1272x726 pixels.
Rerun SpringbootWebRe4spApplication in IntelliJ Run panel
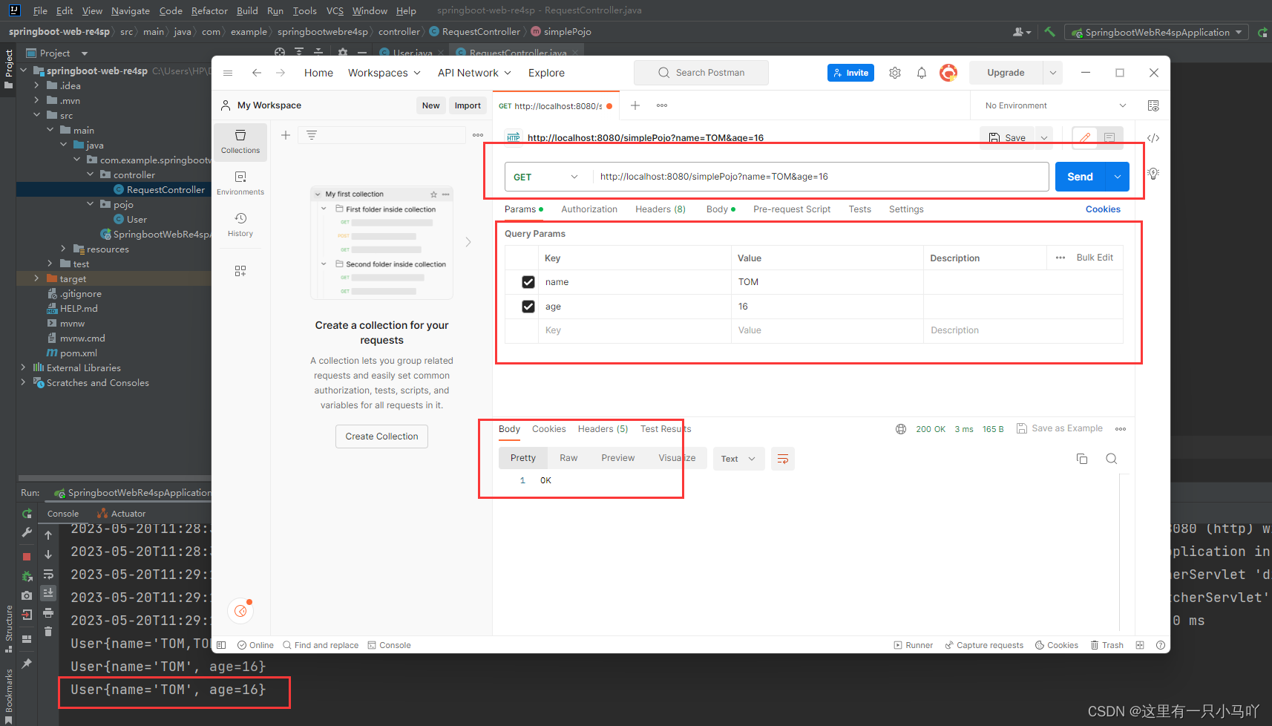27,514
